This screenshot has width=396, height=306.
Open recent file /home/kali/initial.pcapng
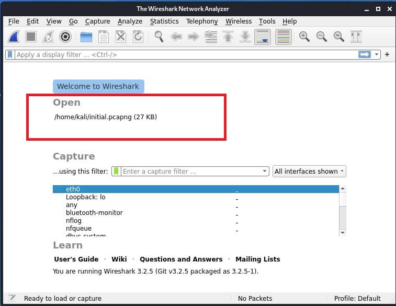click(x=105, y=117)
